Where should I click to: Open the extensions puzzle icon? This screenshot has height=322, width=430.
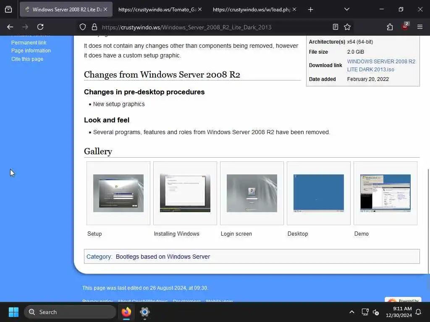click(390, 27)
